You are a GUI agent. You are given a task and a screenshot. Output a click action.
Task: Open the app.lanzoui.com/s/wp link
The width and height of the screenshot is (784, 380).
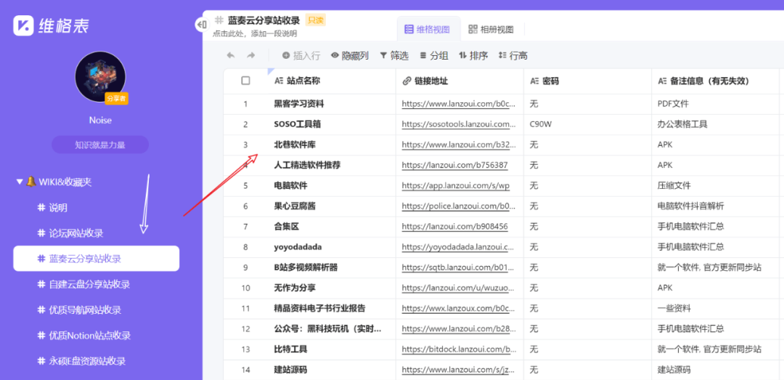pos(455,185)
